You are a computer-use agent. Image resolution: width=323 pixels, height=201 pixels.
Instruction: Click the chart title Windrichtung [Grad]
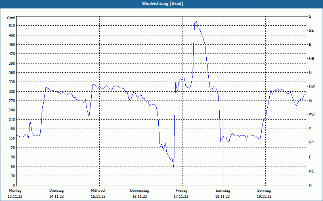tap(163, 4)
